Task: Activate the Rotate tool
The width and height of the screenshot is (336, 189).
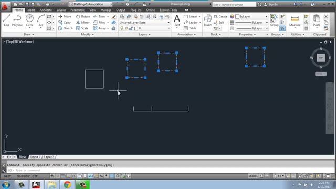Action: coord(83,16)
